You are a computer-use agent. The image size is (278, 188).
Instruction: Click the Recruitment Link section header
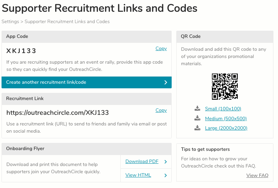point(87,99)
